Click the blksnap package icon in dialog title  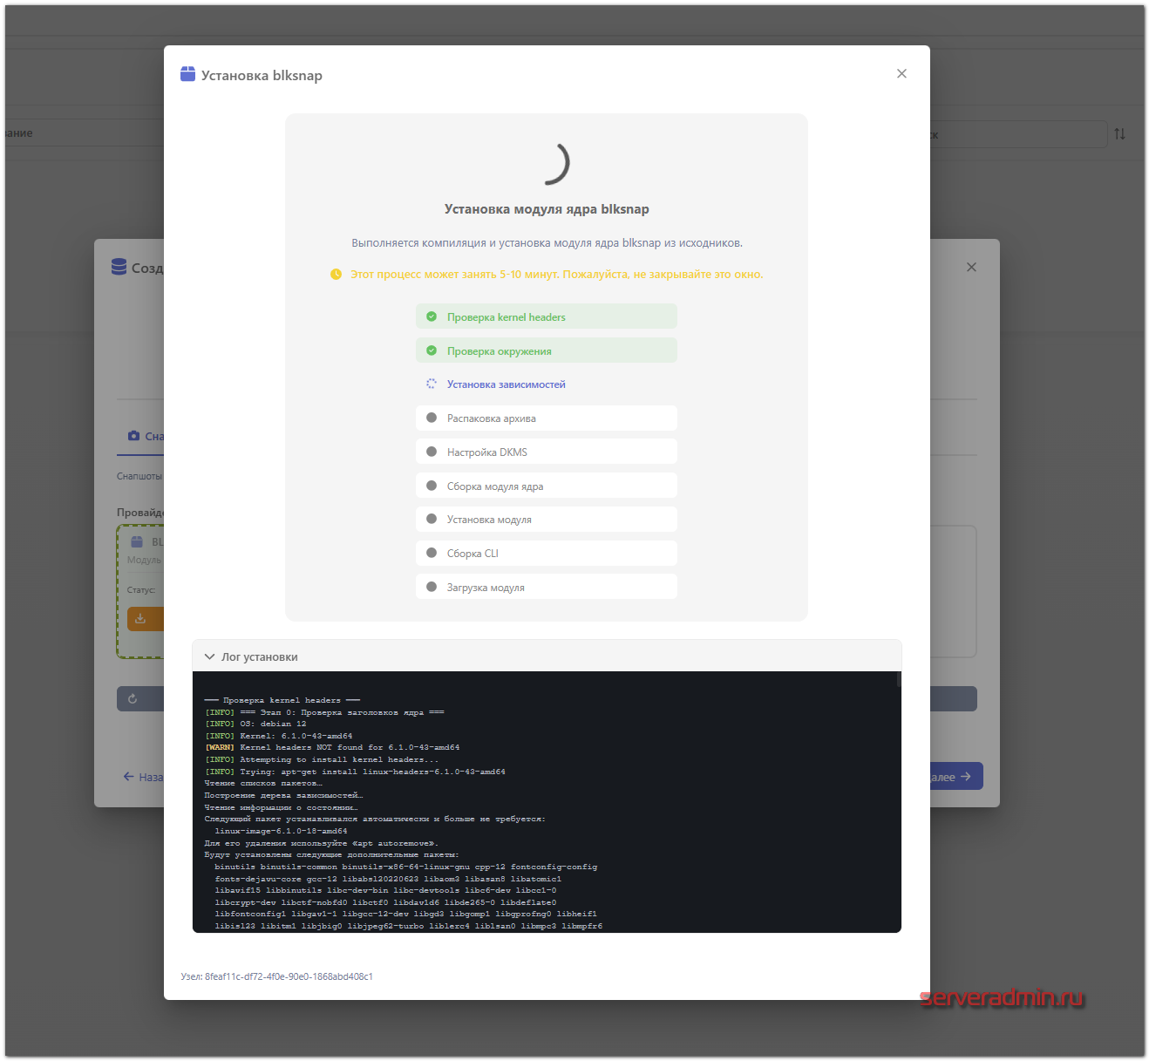coord(187,74)
